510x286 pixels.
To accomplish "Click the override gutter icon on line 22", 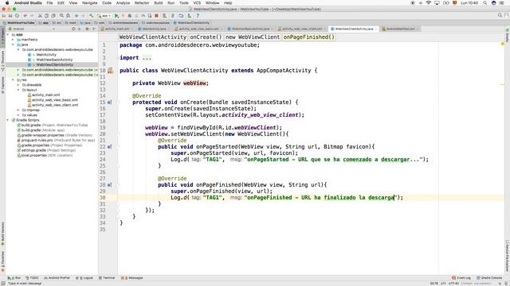I will (110, 146).
